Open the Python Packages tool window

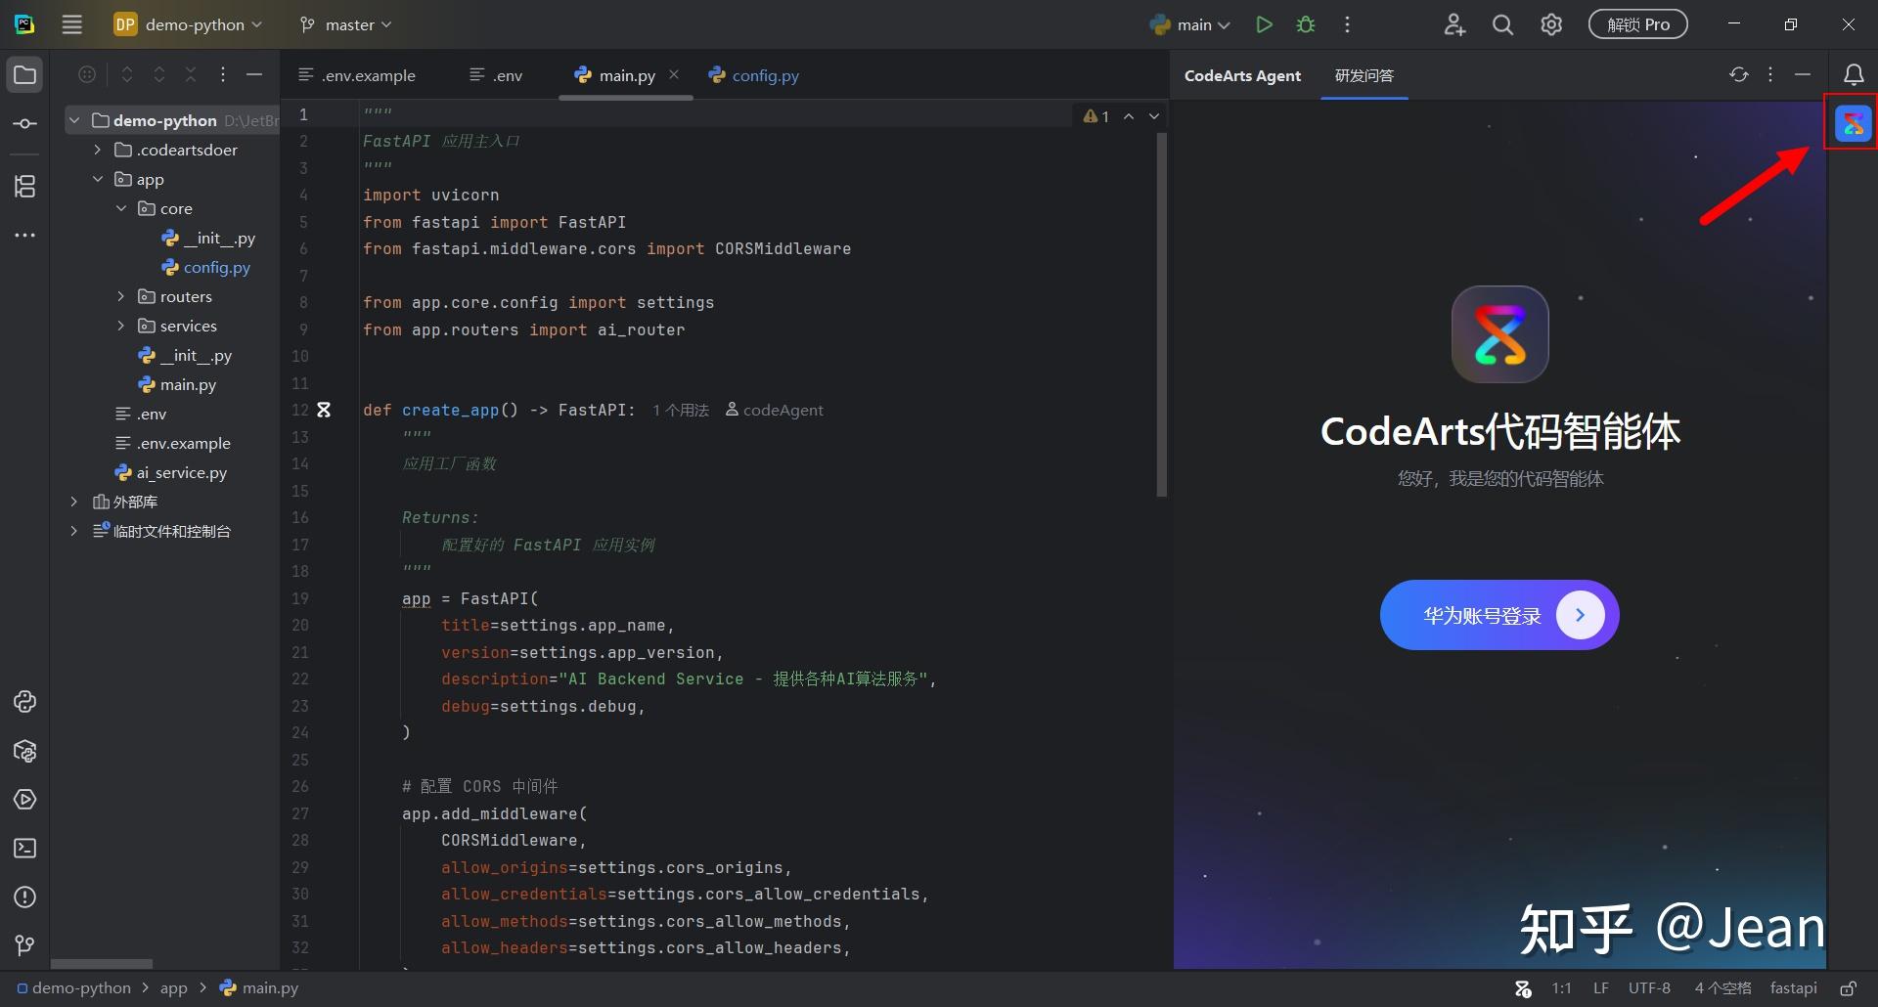(x=24, y=751)
